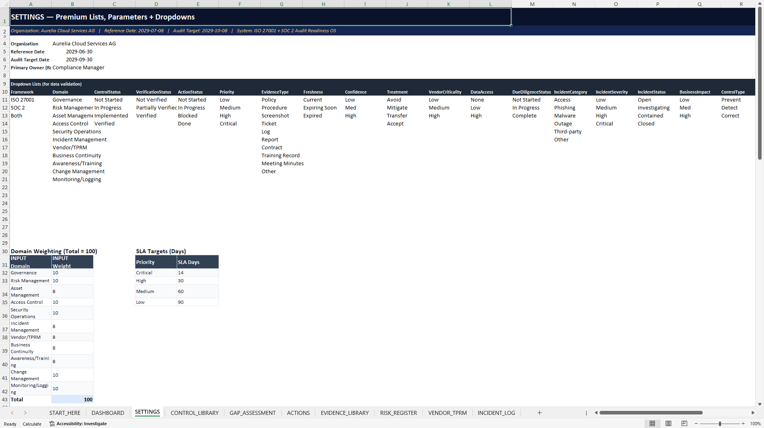Click the vertical scrollbar thumb

760,84
